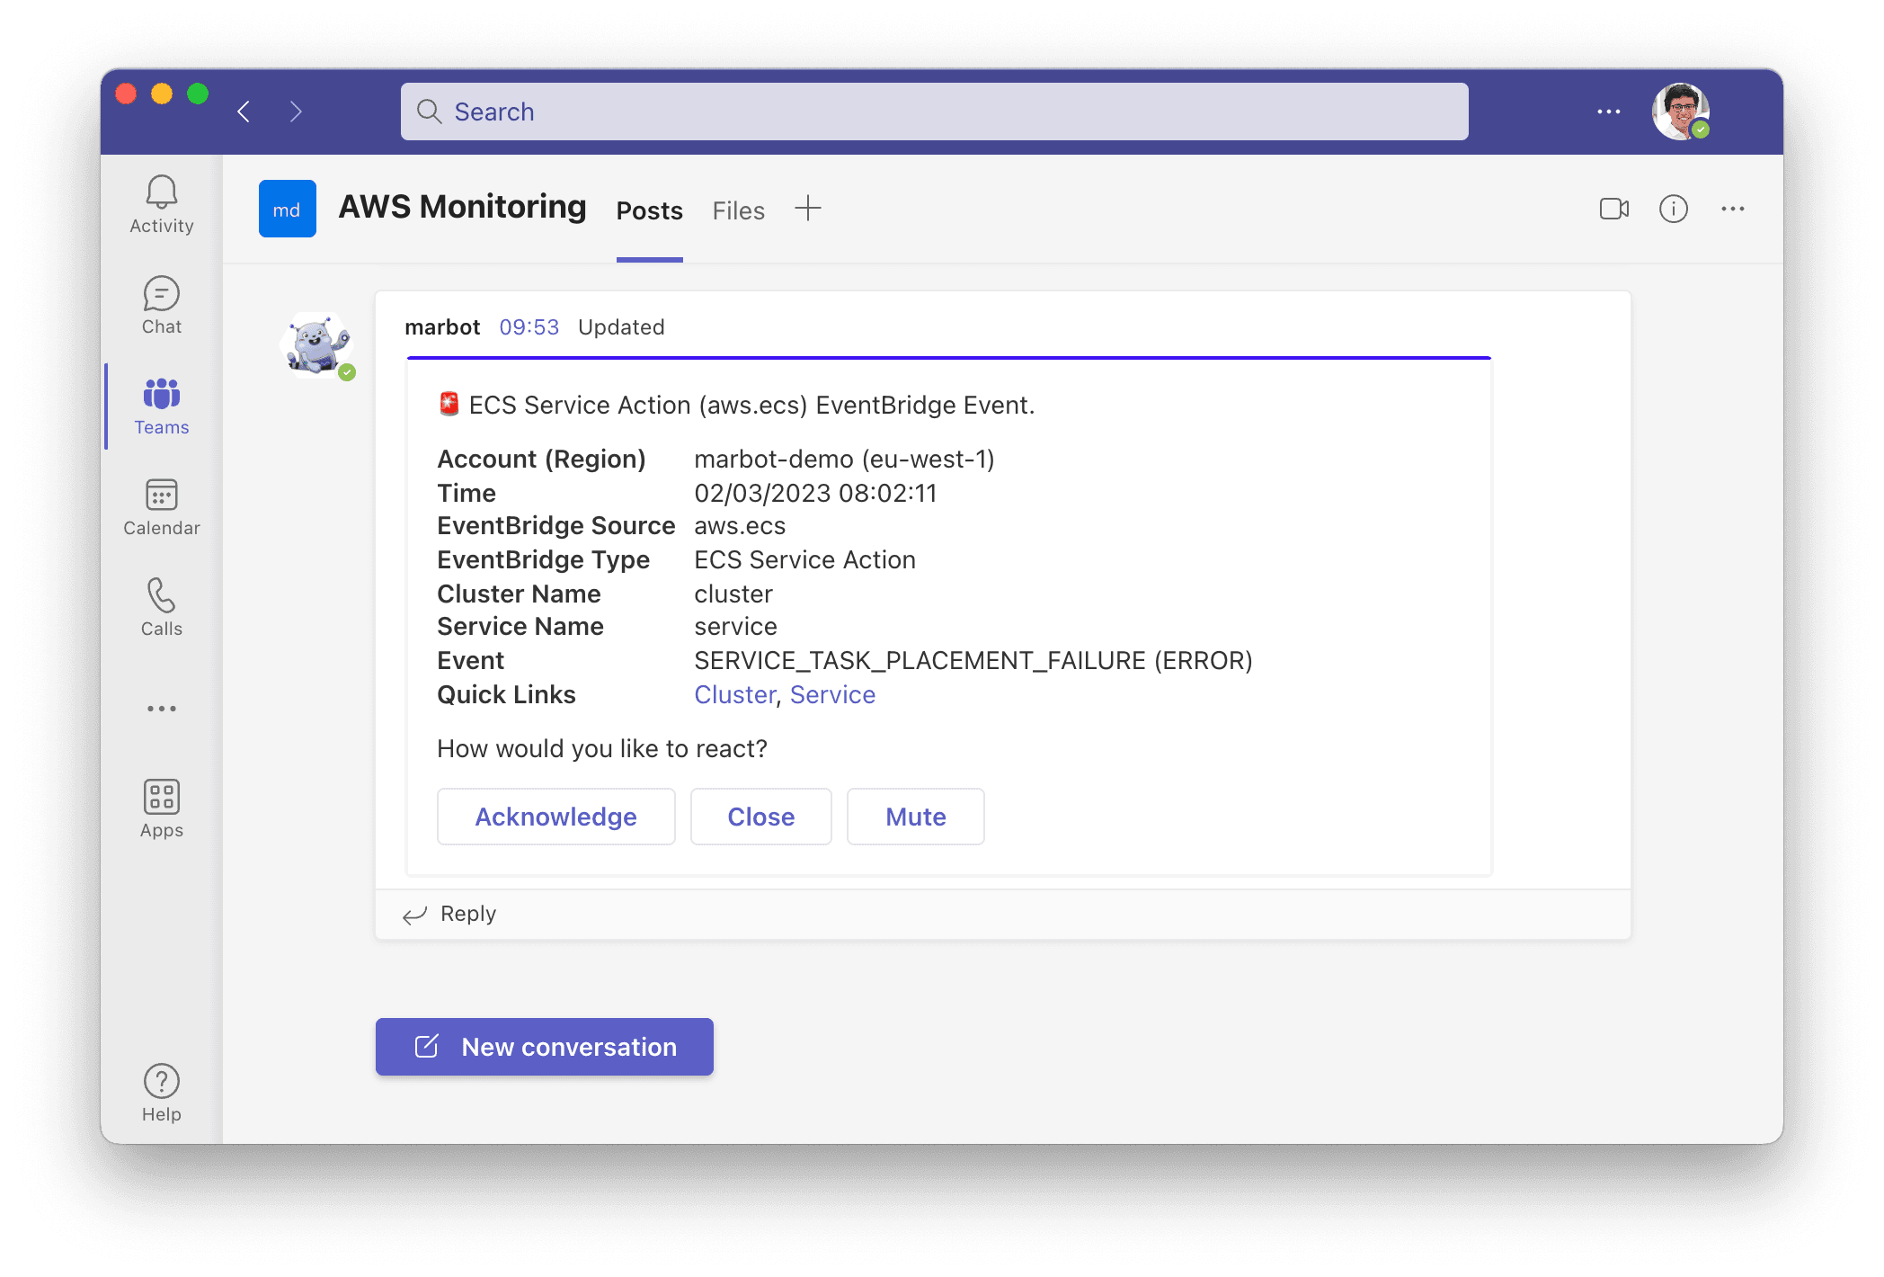Click the add channel tab button
Screen dimensions: 1884x1277
pyautogui.click(x=806, y=211)
